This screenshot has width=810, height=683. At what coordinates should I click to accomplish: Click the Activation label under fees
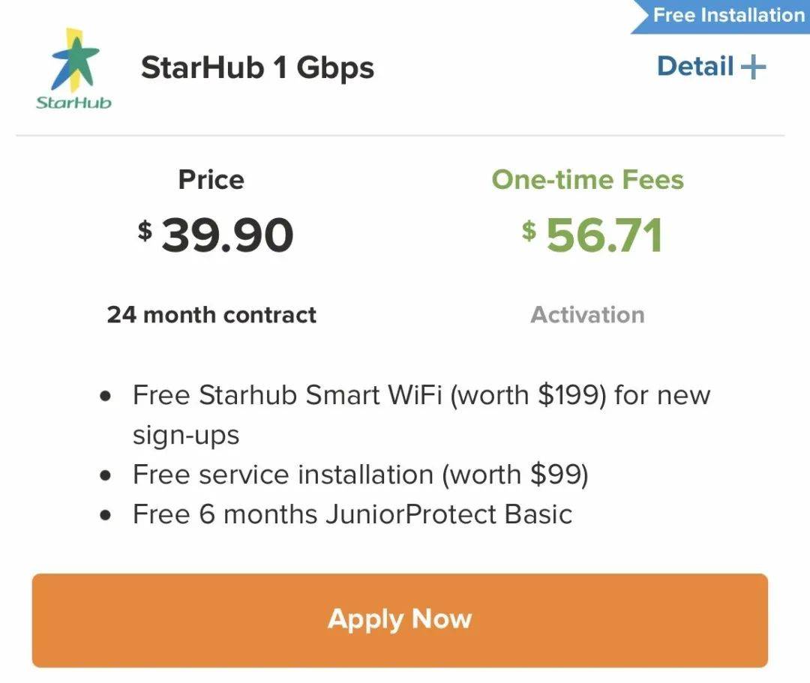tap(587, 315)
